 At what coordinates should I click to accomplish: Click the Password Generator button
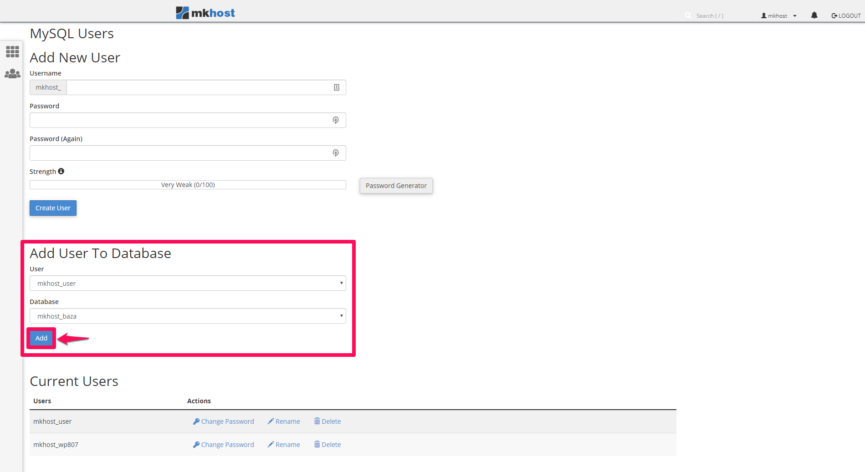click(x=396, y=186)
